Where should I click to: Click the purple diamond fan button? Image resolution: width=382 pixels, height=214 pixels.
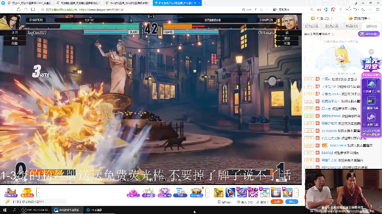coord(369,34)
